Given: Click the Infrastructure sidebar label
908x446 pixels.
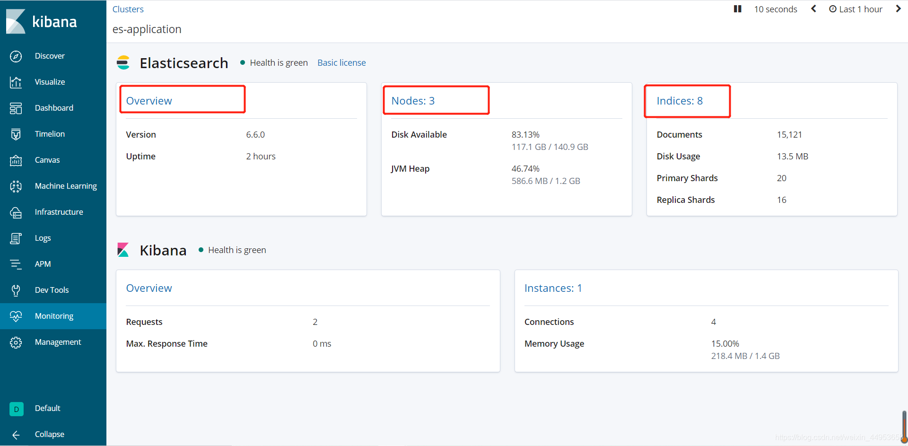Looking at the screenshot, I should click(59, 212).
